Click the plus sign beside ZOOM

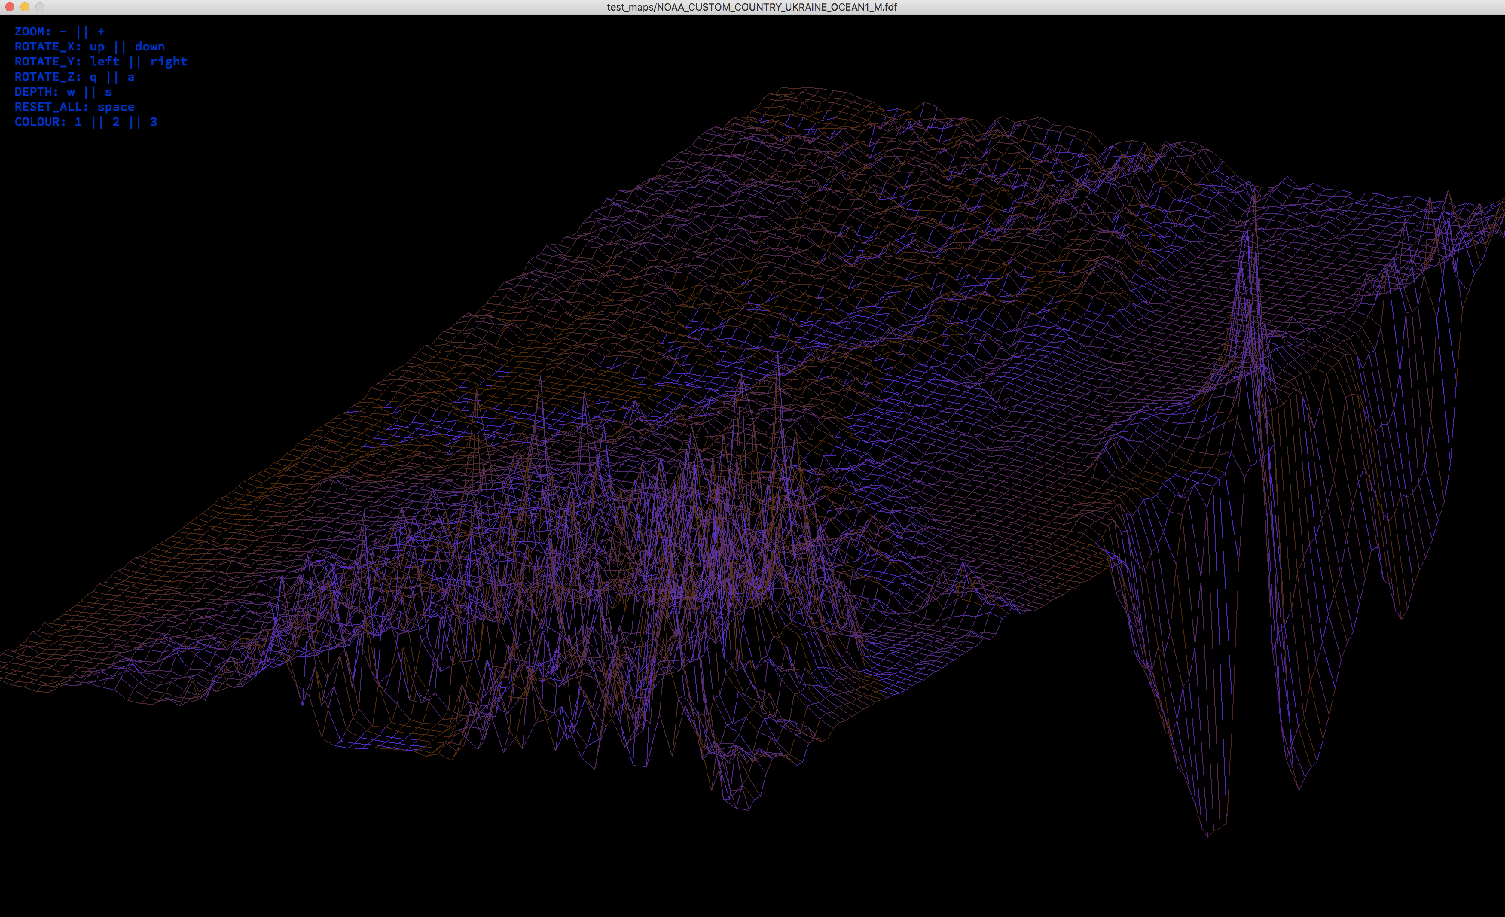coord(101,31)
